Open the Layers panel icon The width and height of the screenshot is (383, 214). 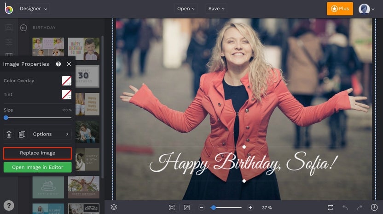pyautogui.click(x=114, y=208)
